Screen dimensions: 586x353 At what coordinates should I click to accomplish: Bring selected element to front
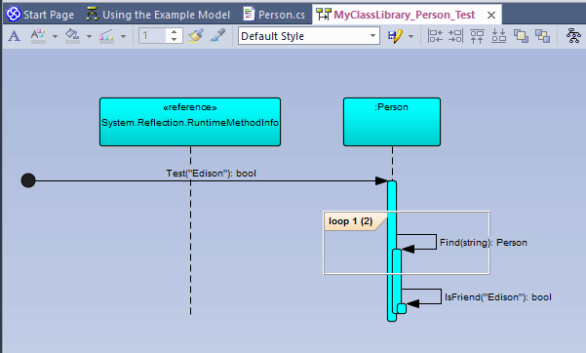coord(521,36)
